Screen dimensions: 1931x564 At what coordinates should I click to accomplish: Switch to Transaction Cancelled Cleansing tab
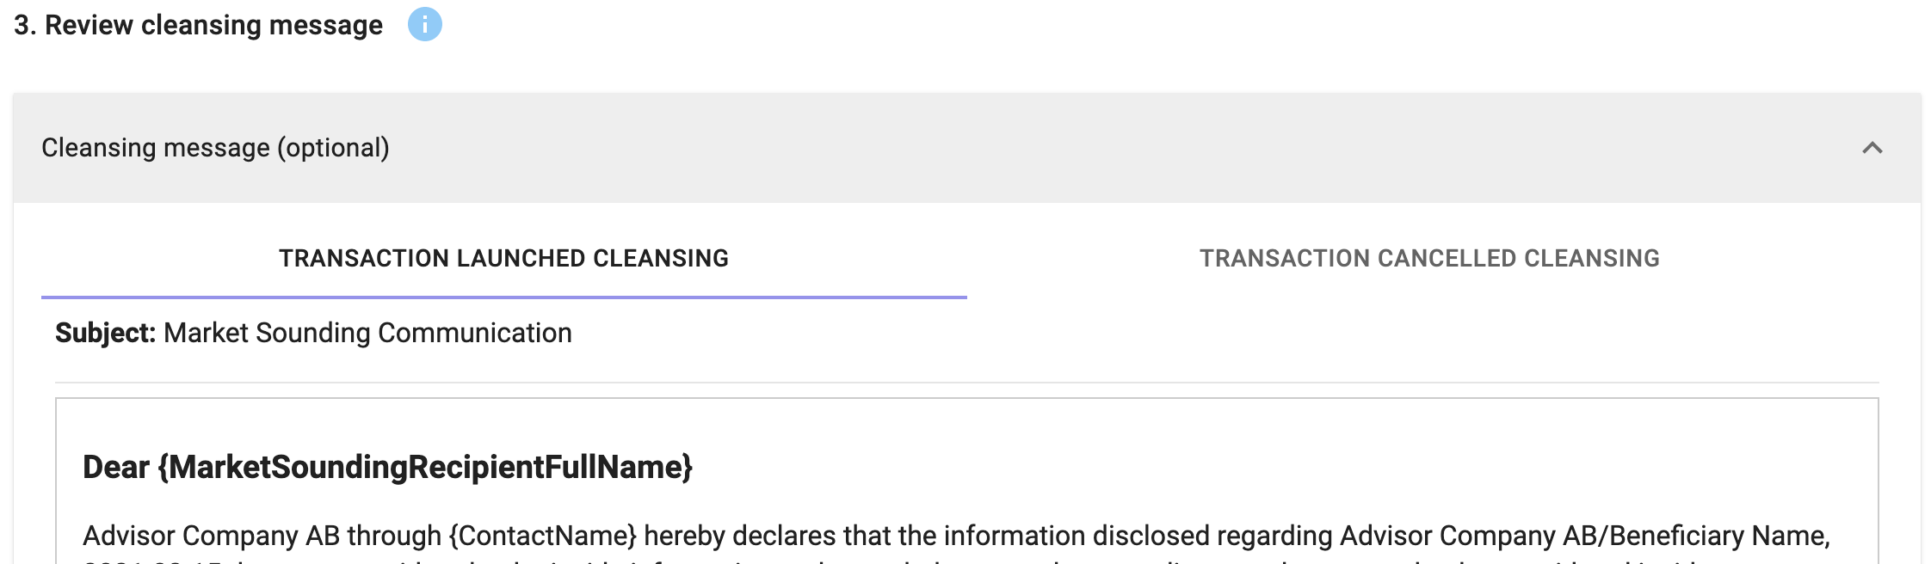[x=1429, y=258]
